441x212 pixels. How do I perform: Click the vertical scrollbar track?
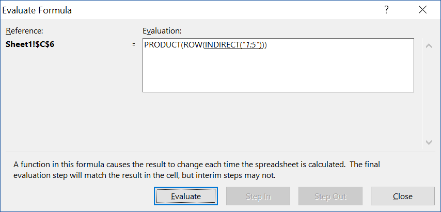pos(429,94)
